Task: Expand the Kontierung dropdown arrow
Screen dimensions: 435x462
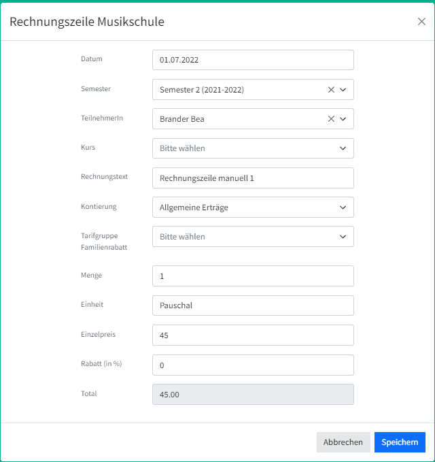Action: [x=343, y=208]
